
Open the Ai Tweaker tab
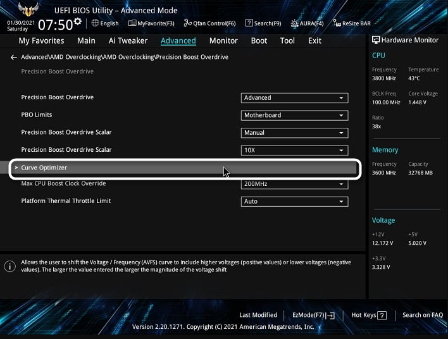tap(128, 40)
